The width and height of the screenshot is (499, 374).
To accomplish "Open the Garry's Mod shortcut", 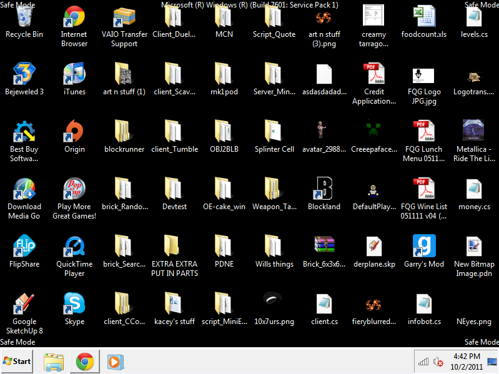I will pyautogui.click(x=424, y=247).
